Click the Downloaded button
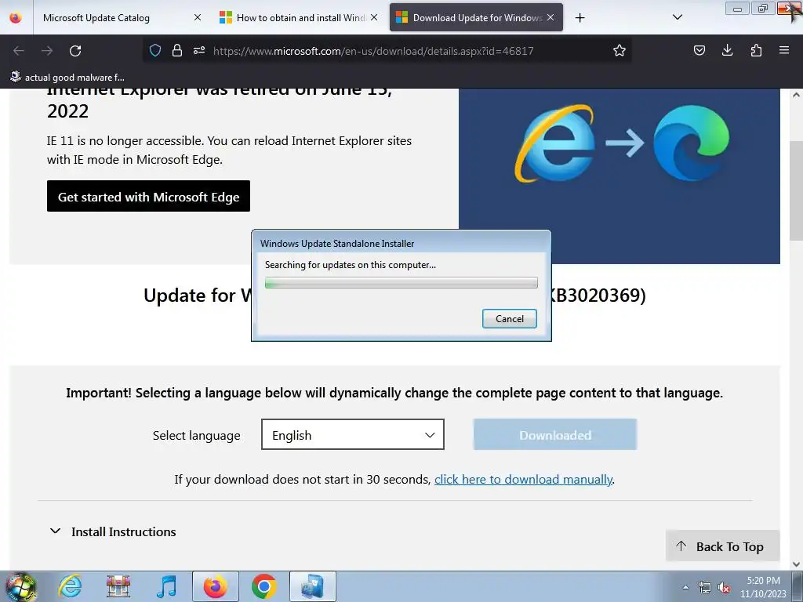The height and width of the screenshot is (602, 803). click(x=554, y=434)
